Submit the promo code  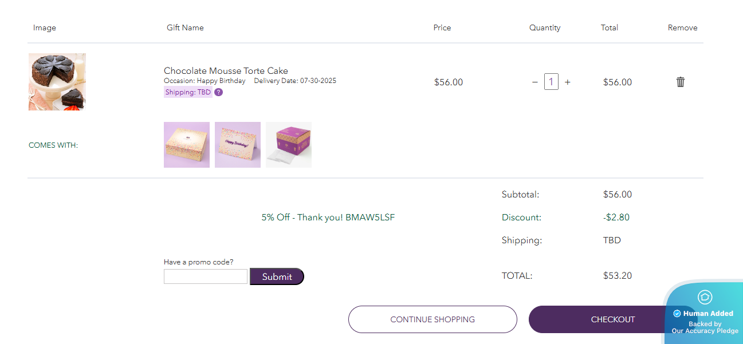(x=277, y=276)
